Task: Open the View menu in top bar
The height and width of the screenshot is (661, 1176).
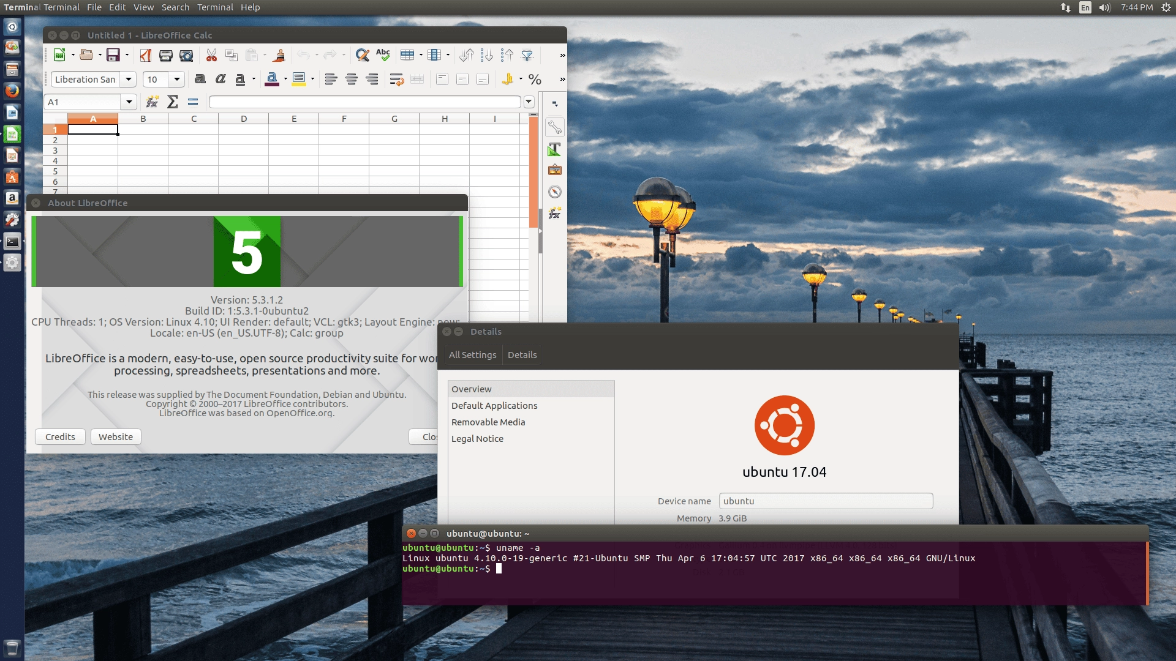Action: [144, 7]
